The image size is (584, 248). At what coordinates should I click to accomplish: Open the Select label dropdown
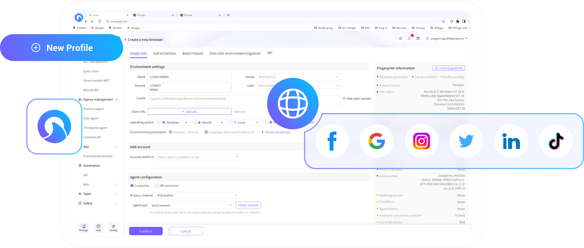298,85
